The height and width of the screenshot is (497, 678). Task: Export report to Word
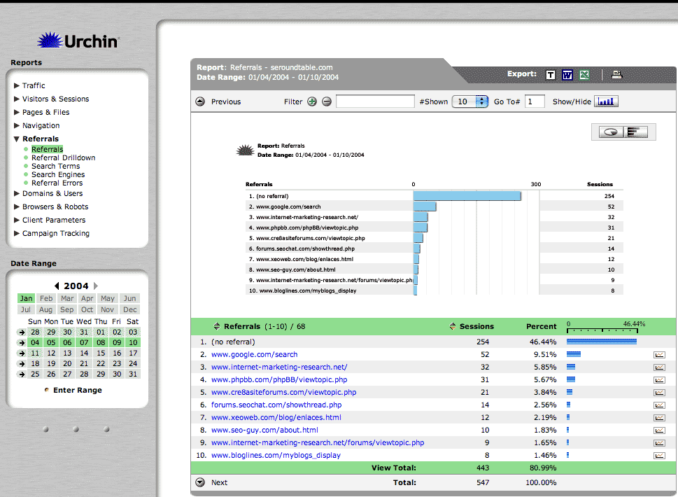[567, 75]
